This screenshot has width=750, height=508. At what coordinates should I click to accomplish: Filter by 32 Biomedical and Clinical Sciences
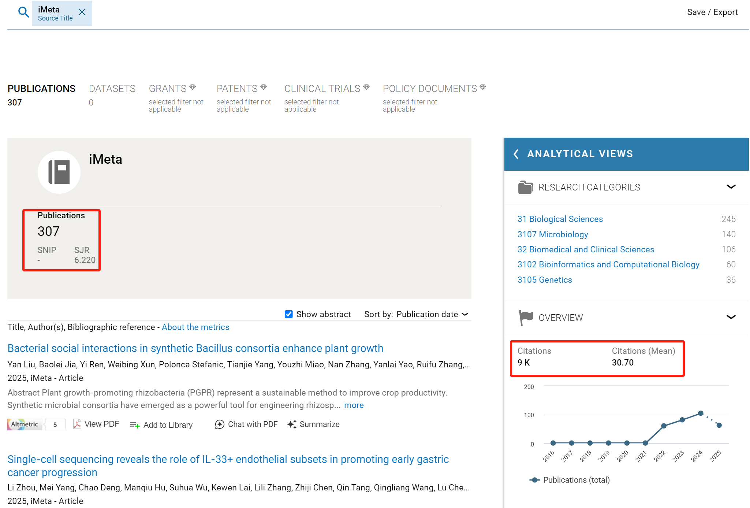586,249
